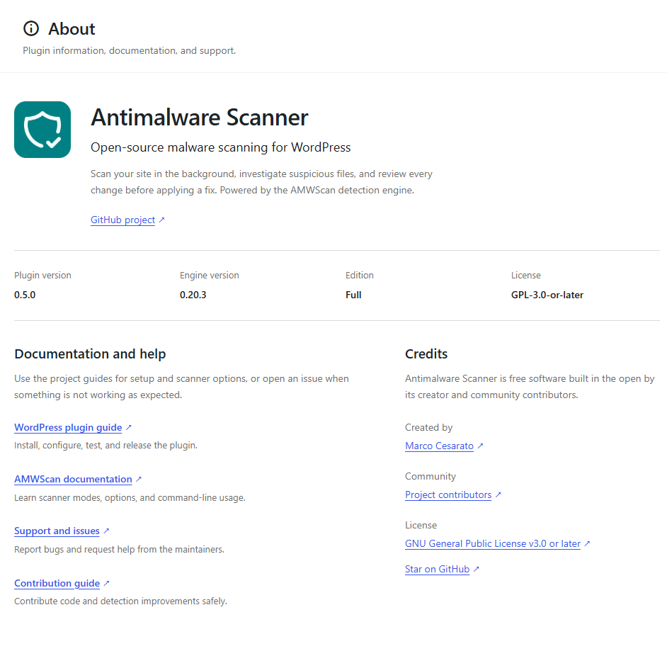This screenshot has width=667, height=656.
Task: Open GNU General Public License v3.0 link
Action: click(x=493, y=543)
